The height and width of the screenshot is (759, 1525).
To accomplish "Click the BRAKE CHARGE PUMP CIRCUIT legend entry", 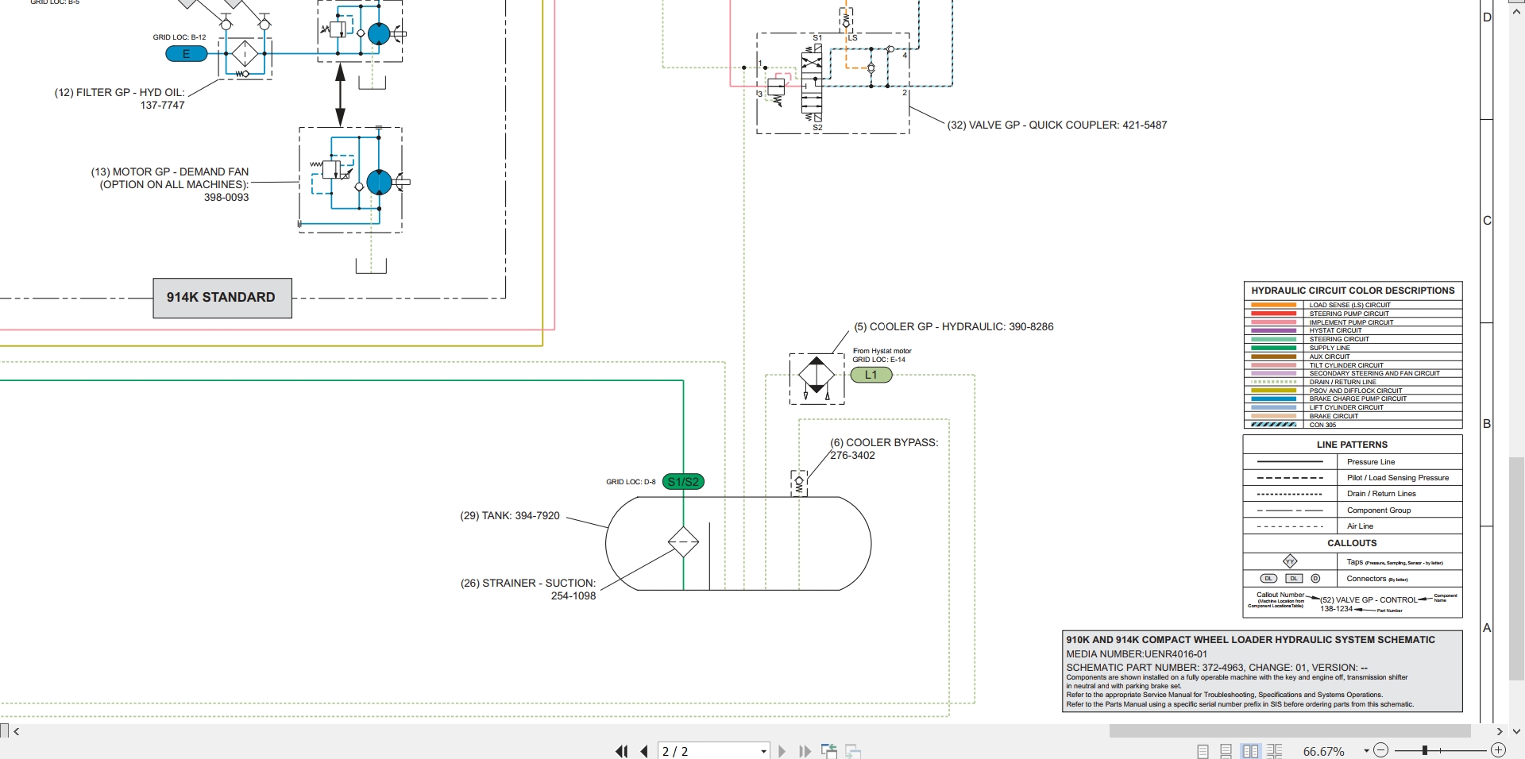I will pyautogui.click(x=1357, y=399).
